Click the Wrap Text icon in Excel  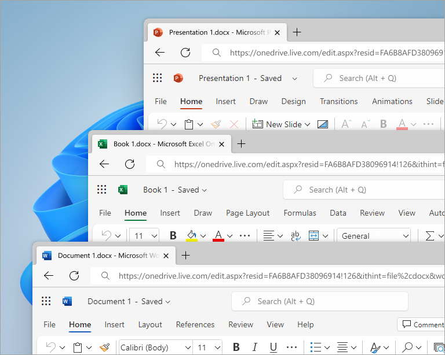(x=296, y=236)
